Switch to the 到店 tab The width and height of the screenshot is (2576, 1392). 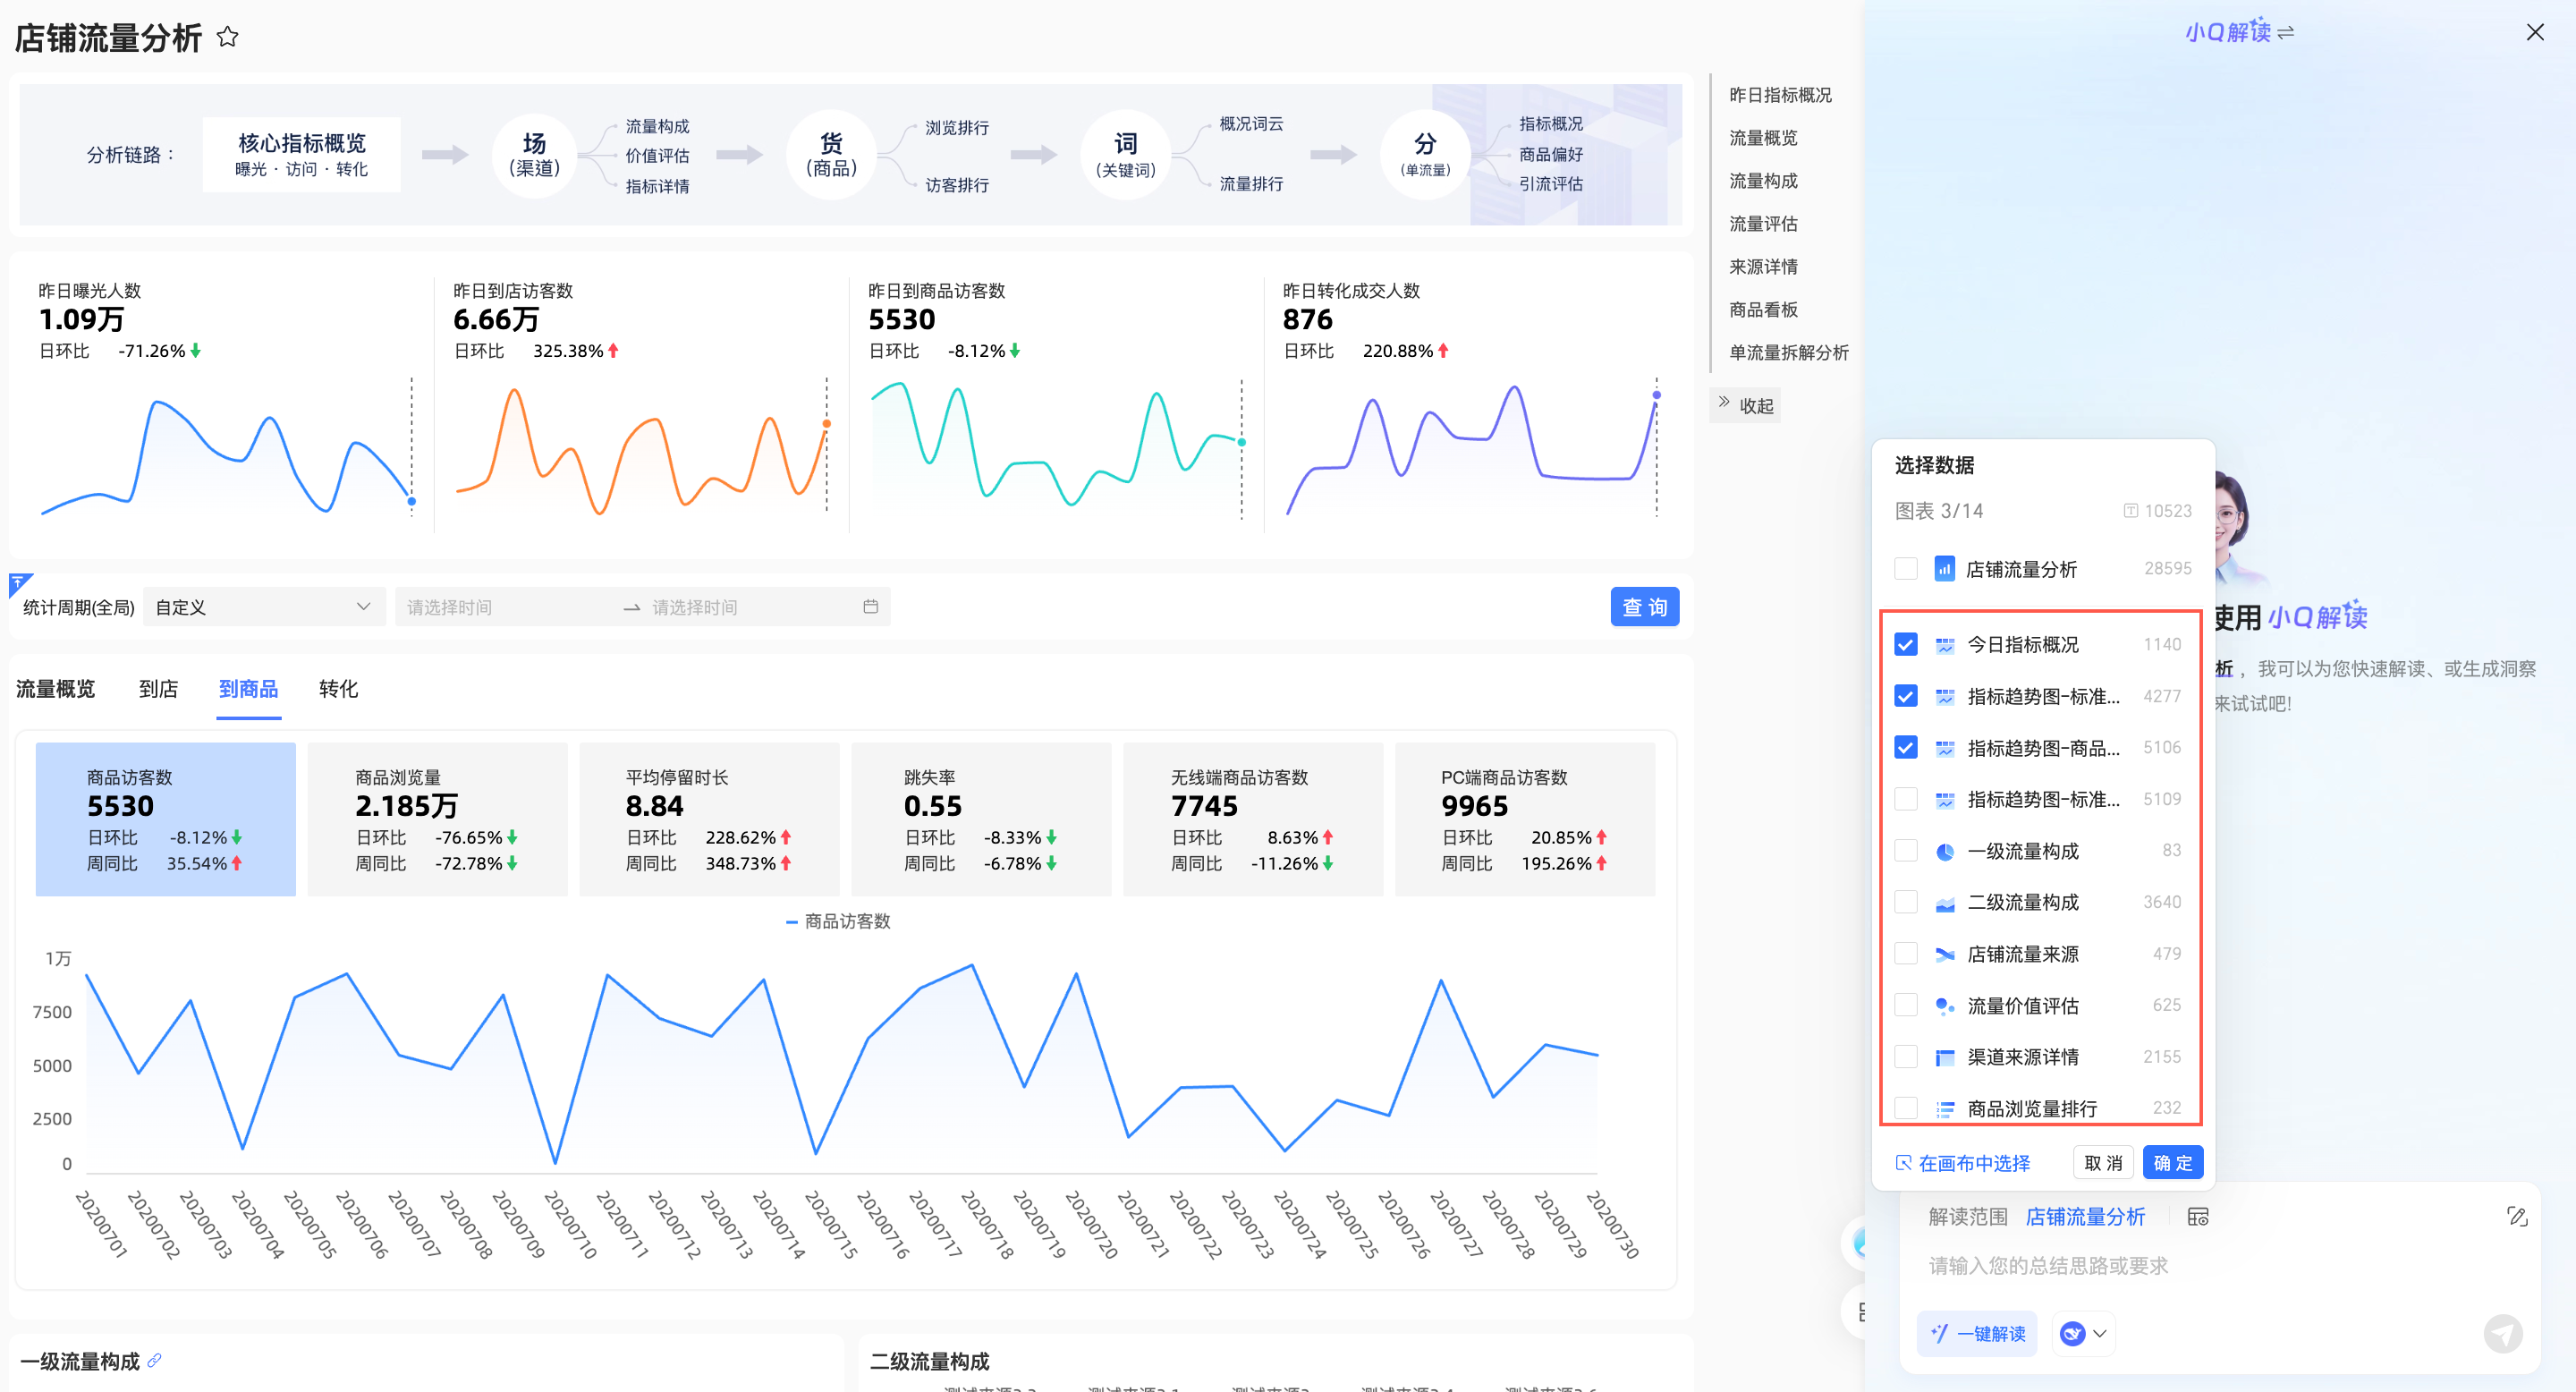[x=158, y=689]
